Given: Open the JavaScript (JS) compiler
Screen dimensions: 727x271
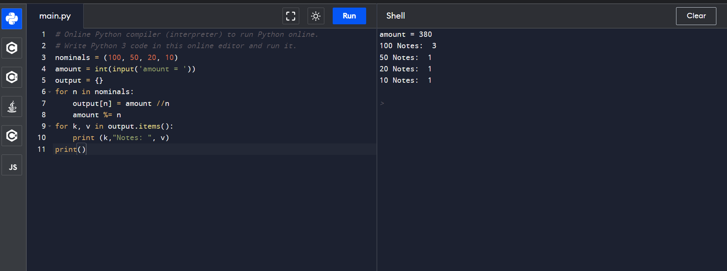Looking at the screenshot, I should pos(12,165).
